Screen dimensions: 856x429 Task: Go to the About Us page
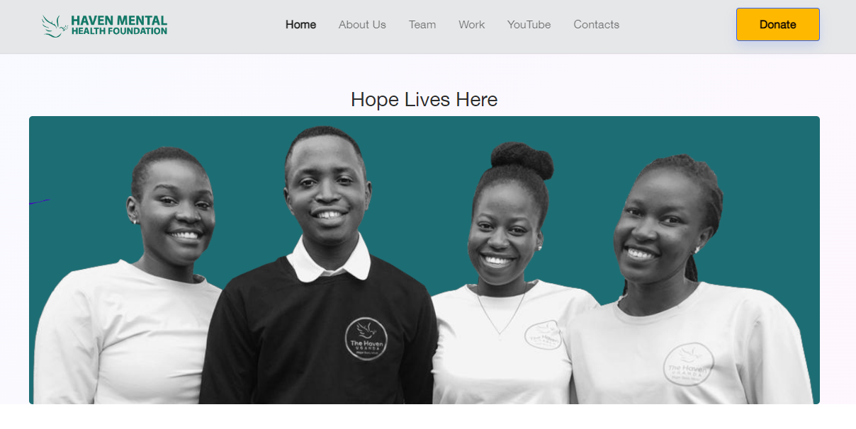click(362, 25)
